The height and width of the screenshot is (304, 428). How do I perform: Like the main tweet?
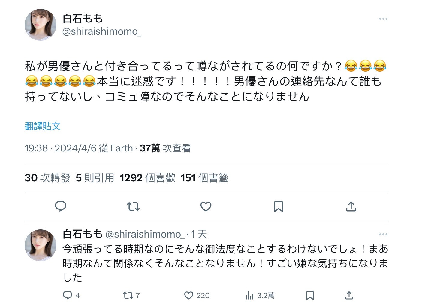point(206,206)
